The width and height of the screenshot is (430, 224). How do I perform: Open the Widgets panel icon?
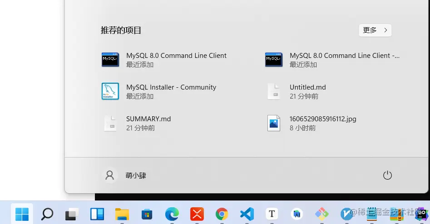97,214
